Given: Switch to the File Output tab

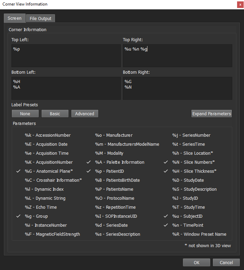Looking at the screenshot, I should 40,18.
